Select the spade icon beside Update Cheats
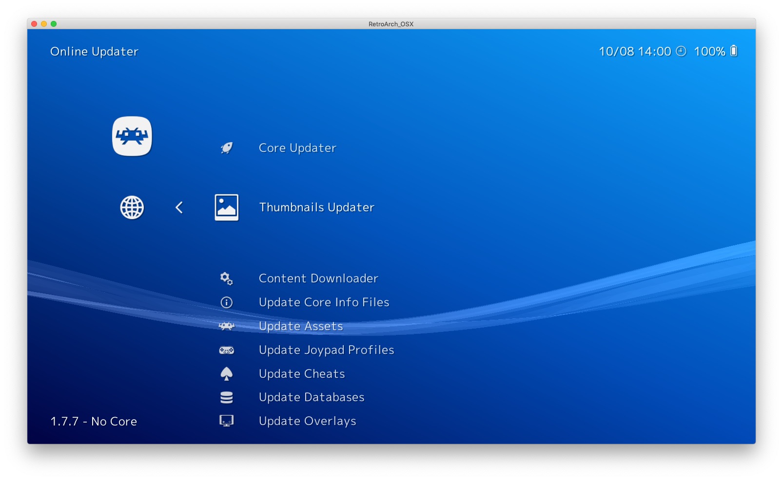The width and height of the screenshot is (783, 480). click(x=227, y=373)
